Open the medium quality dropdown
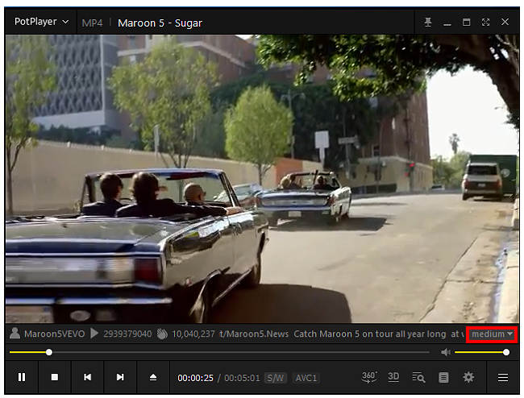Viewport: 524px width, 398px height. pyautogui.click(x=492, y=334)
